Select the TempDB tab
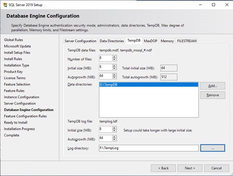233x176 pixels. 134,41
